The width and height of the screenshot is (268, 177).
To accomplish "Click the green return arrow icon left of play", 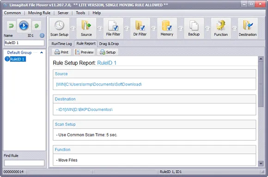I will point(11,26).
